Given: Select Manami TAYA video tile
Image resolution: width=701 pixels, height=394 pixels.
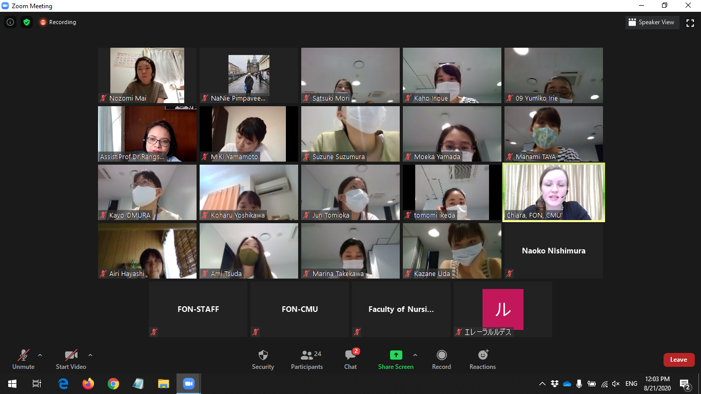Looking at the screenshot, I should [554, 134].
